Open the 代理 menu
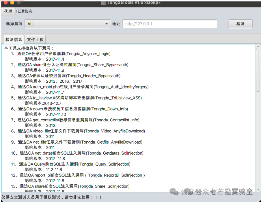The height and width of the screenshot is (202, 261). click(8, 12)
